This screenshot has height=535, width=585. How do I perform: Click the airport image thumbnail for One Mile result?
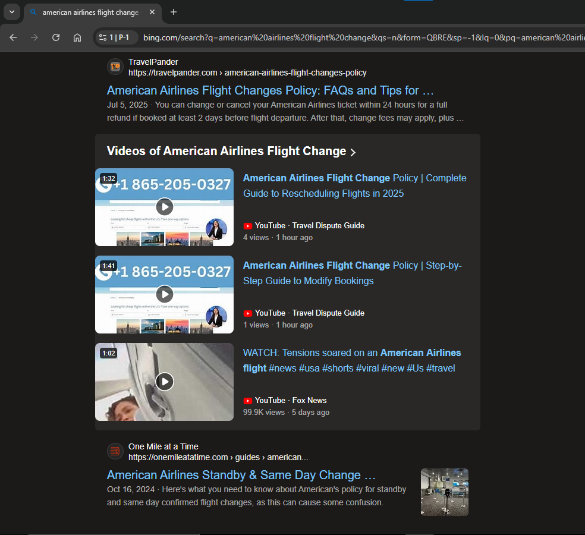click(444, 492)
